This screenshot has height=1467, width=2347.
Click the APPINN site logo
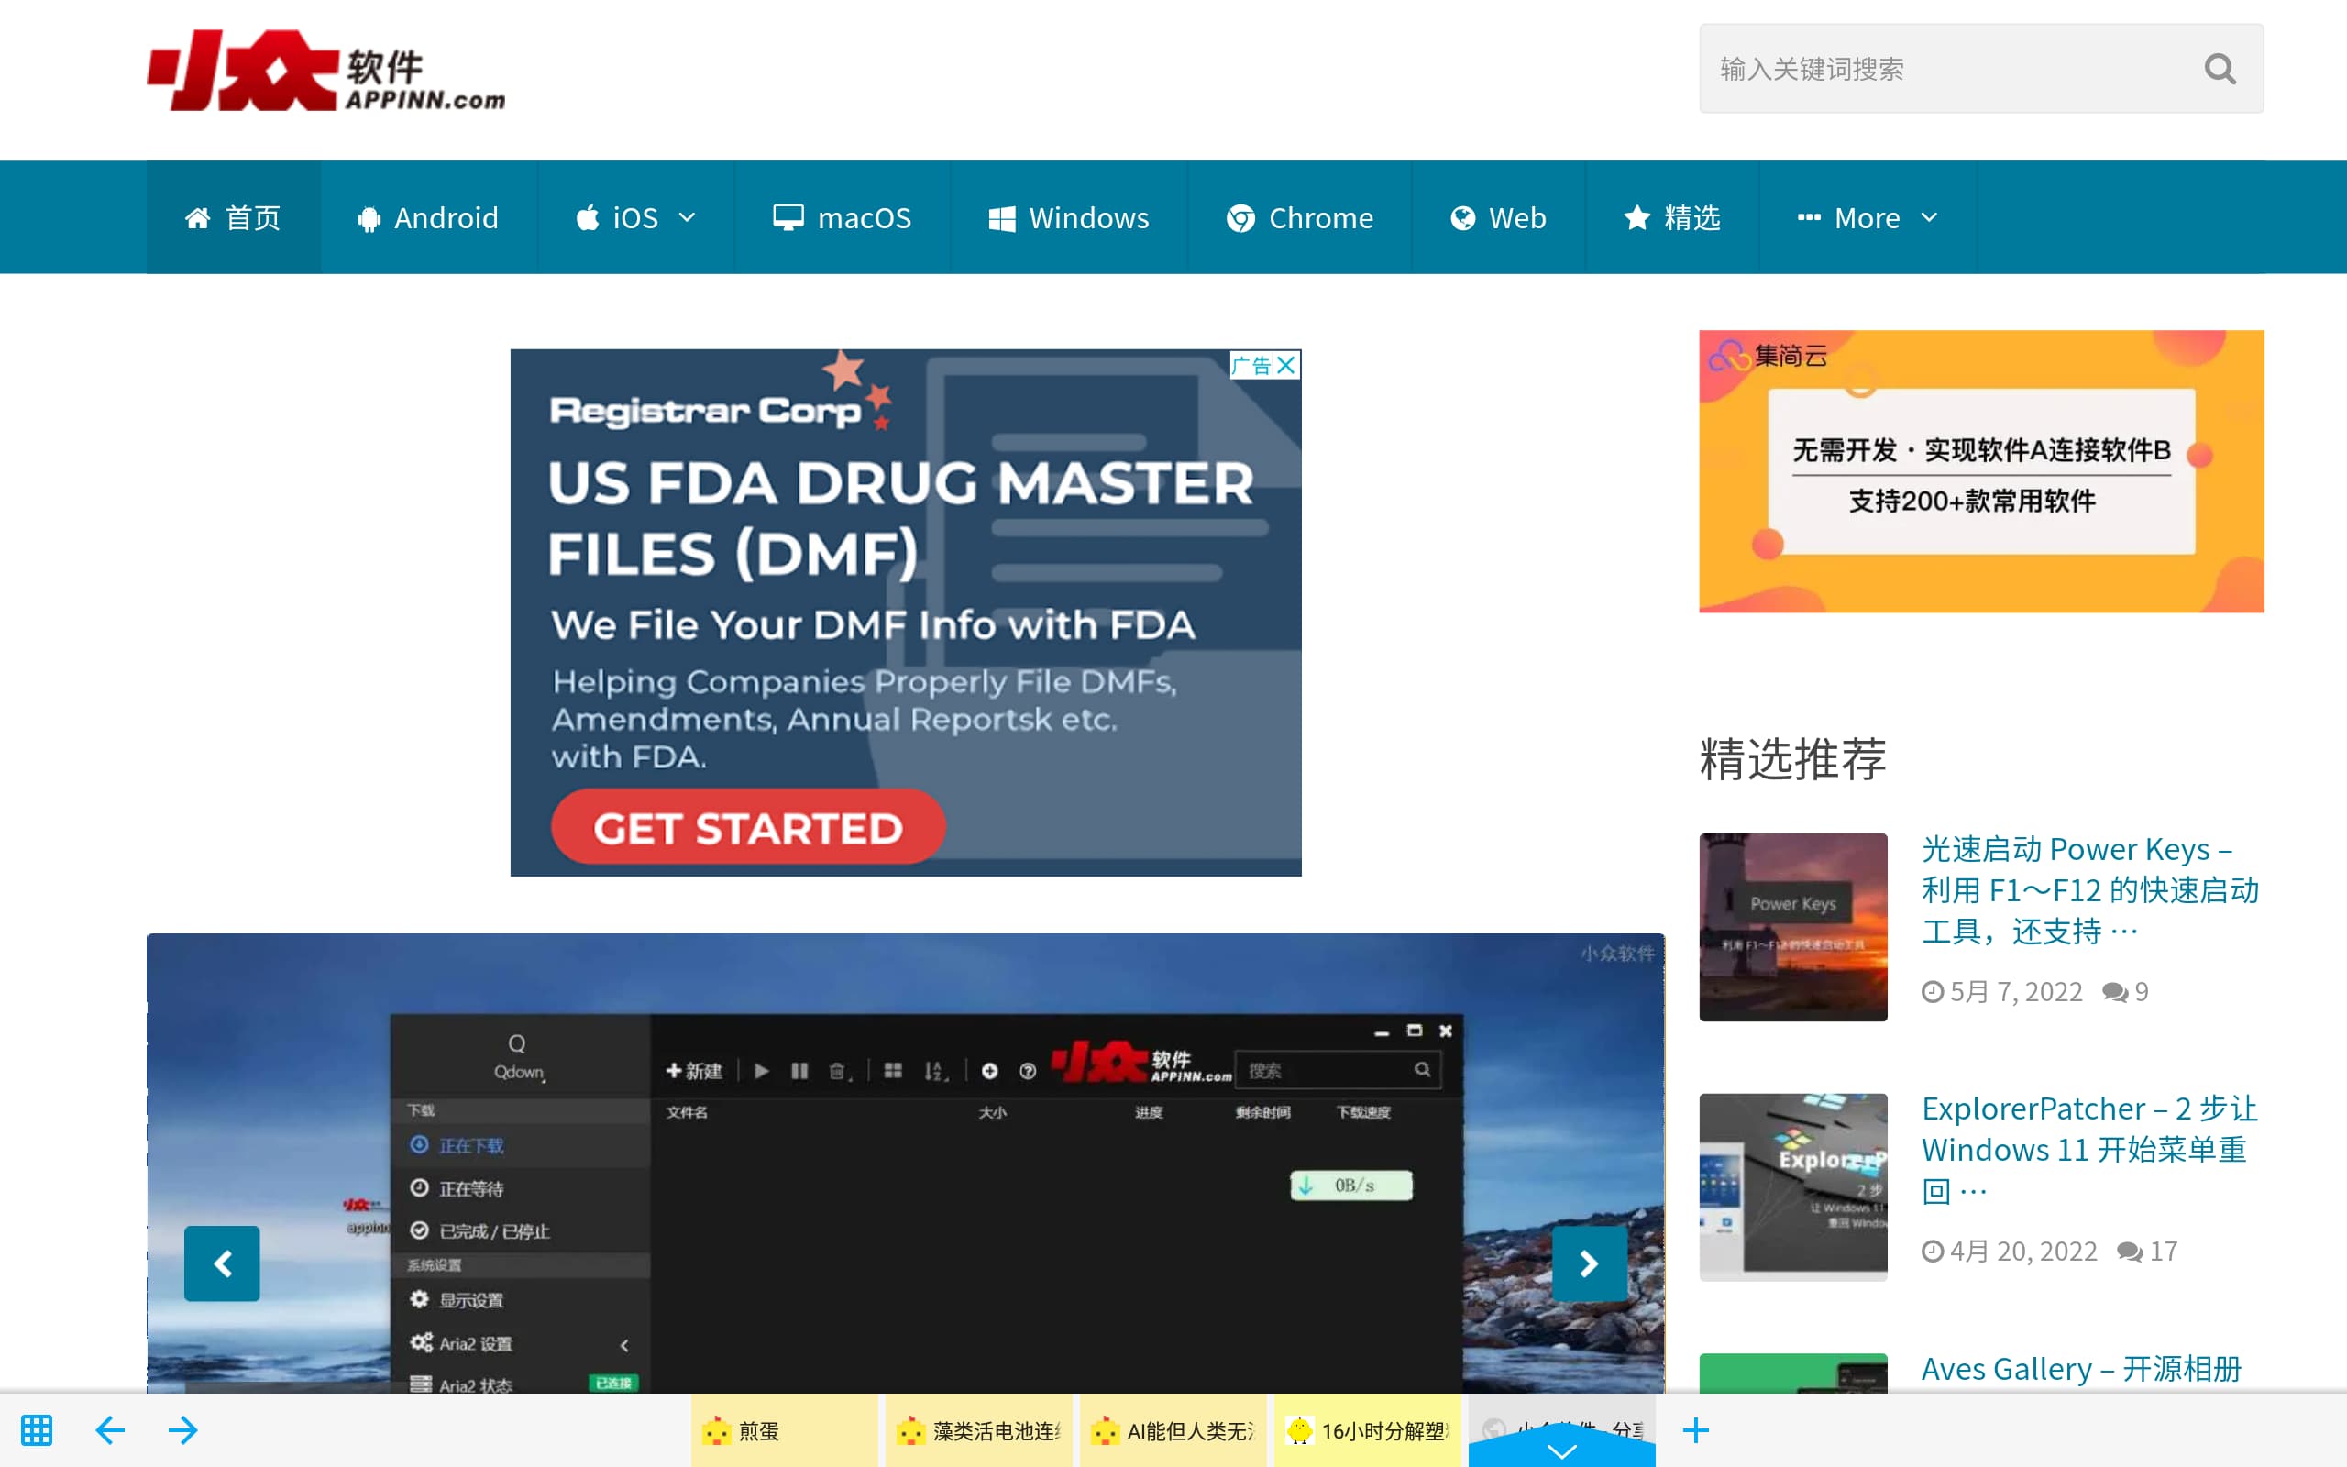(x=325, y=71)
